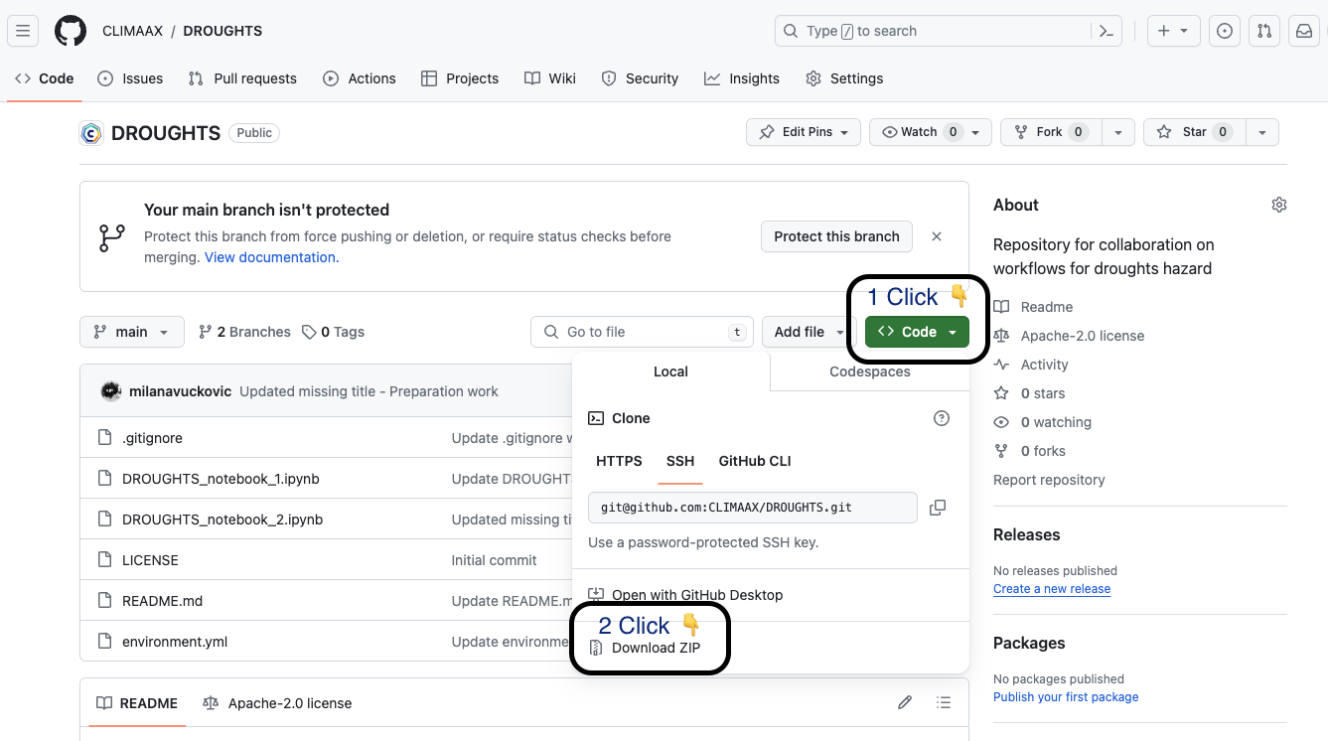Screen dimensions: 1328x741
Task: Click the README.md file icon
Action: click(105, 601)
